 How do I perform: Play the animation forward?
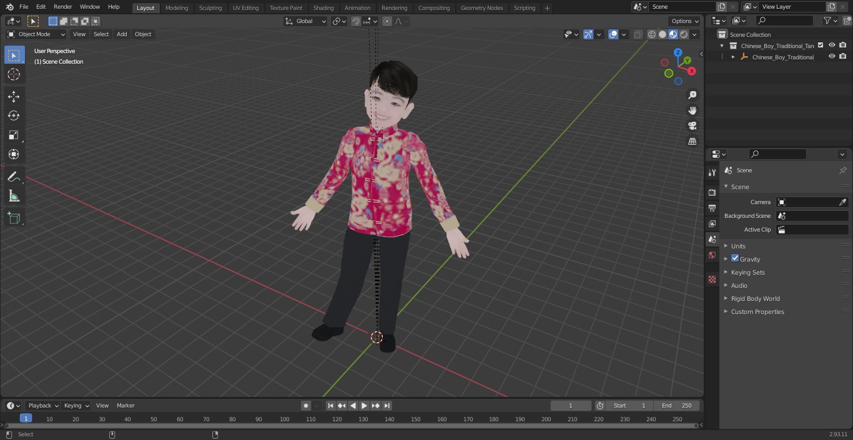(x=364, y=406)
